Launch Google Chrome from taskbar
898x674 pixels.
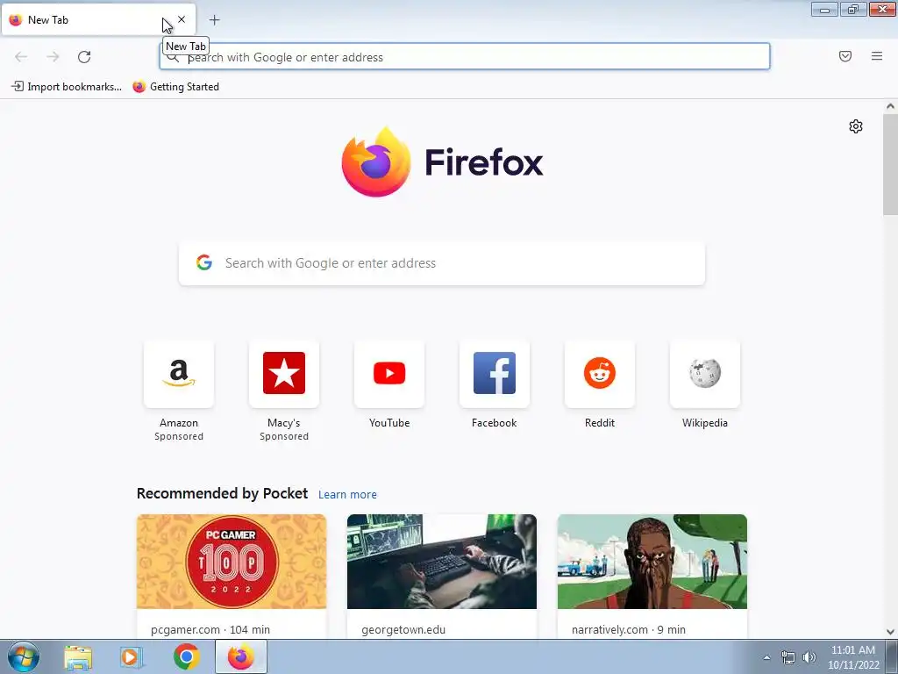point(186,656)
